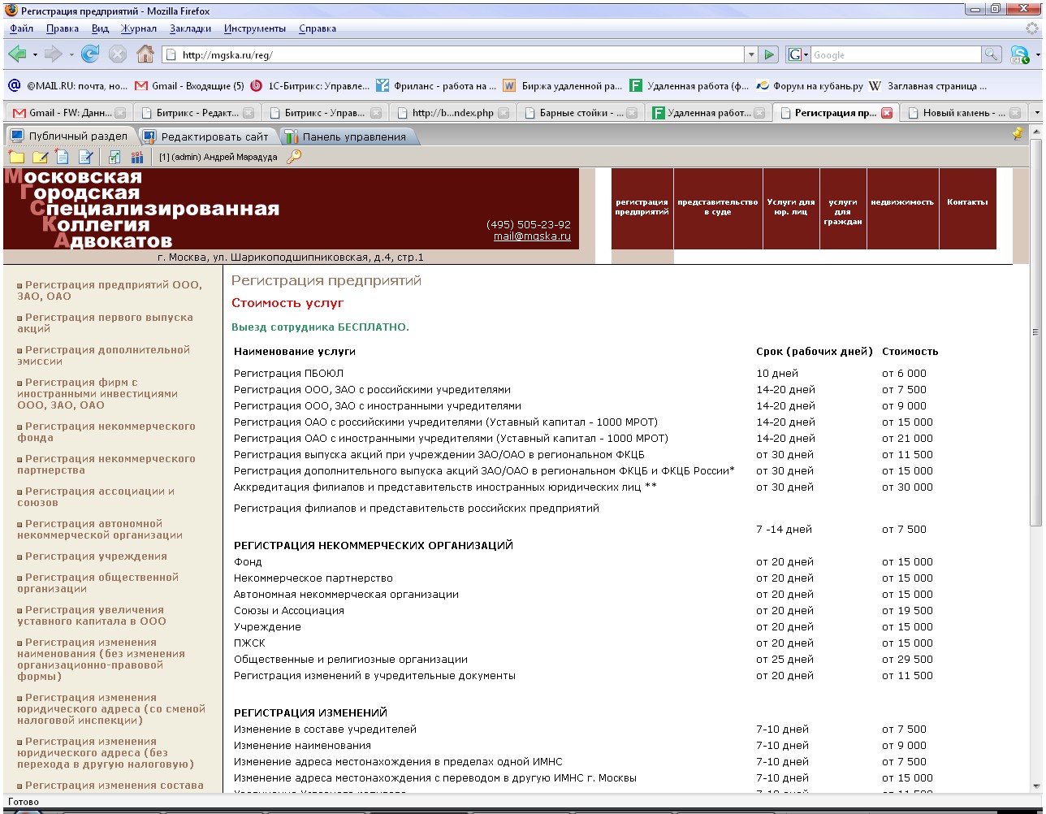Open the Закладки menu
This screenshot has height=814, width=1046.
(x=190, y=28)
